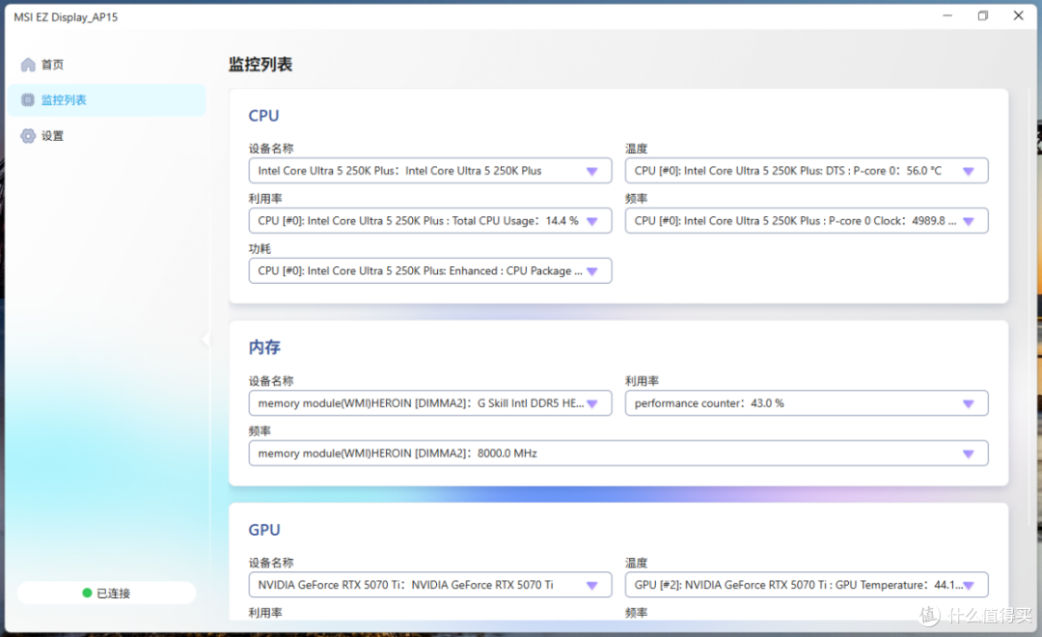Click the Enhanced CPU Package power field
The height and width of the screenshot is (637, 1042).
pyautogui.click(x=430, y=270)
